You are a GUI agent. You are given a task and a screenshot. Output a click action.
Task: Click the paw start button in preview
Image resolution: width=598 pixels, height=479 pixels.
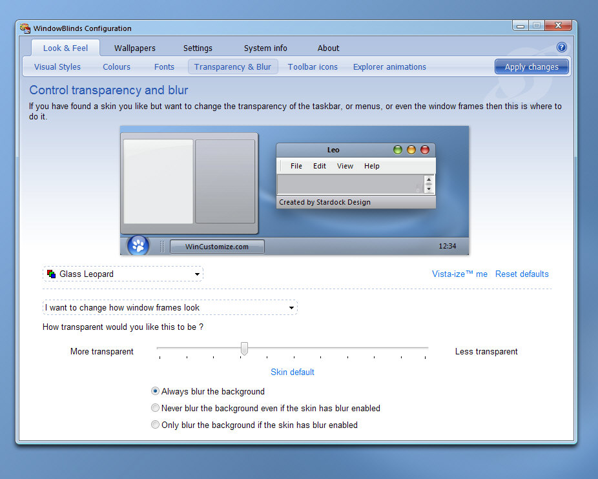pos(138,245)
